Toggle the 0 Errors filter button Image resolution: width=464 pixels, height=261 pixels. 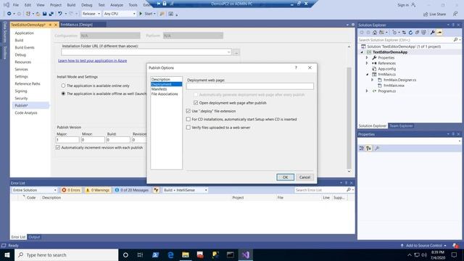(71, 190)
